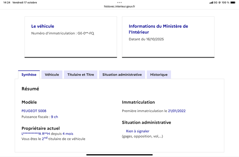
Task: Select the Situation administrative tab
Action: [122, 74]
